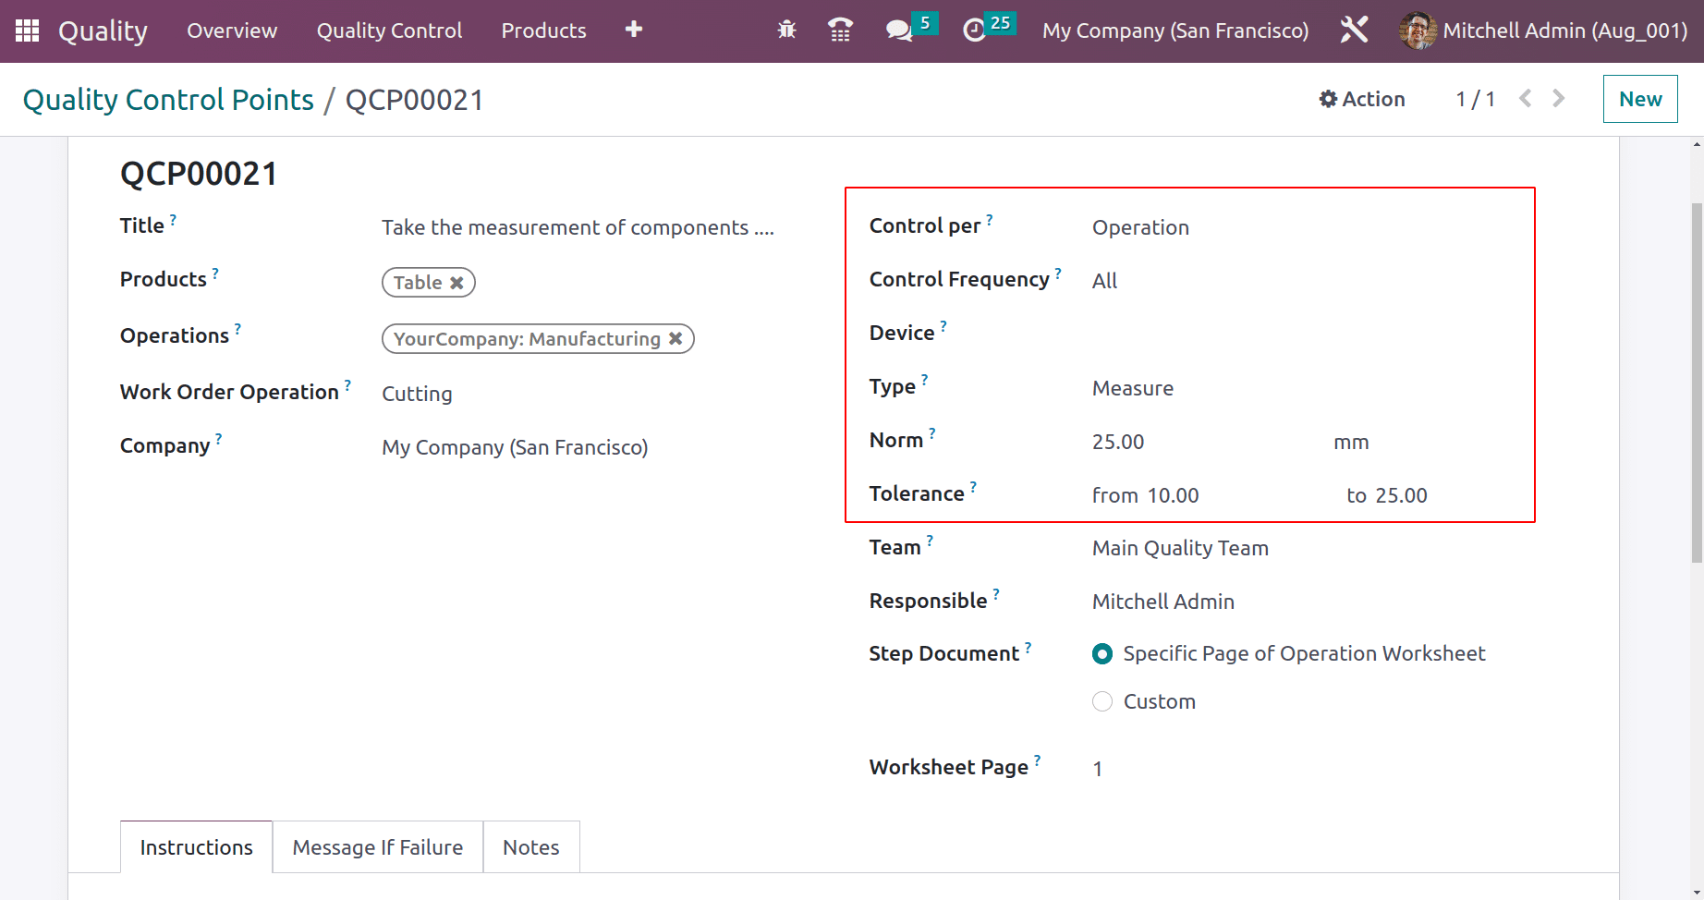1704x900 pixels.
Task: Show help tooltip for Company field
Action: pos(218,439)
